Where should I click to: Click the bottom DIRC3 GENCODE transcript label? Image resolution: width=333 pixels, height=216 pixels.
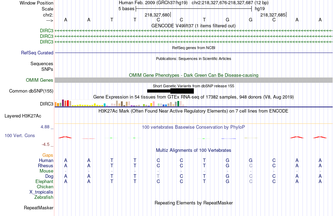47,42
